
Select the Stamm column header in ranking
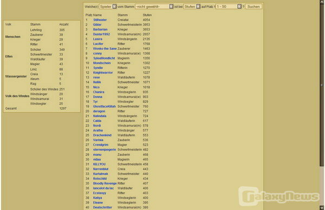[122, 15]
